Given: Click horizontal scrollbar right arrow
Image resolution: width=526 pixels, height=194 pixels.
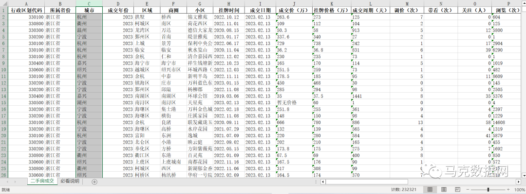Looking at the screenshot, I should (x=519, y=182).
